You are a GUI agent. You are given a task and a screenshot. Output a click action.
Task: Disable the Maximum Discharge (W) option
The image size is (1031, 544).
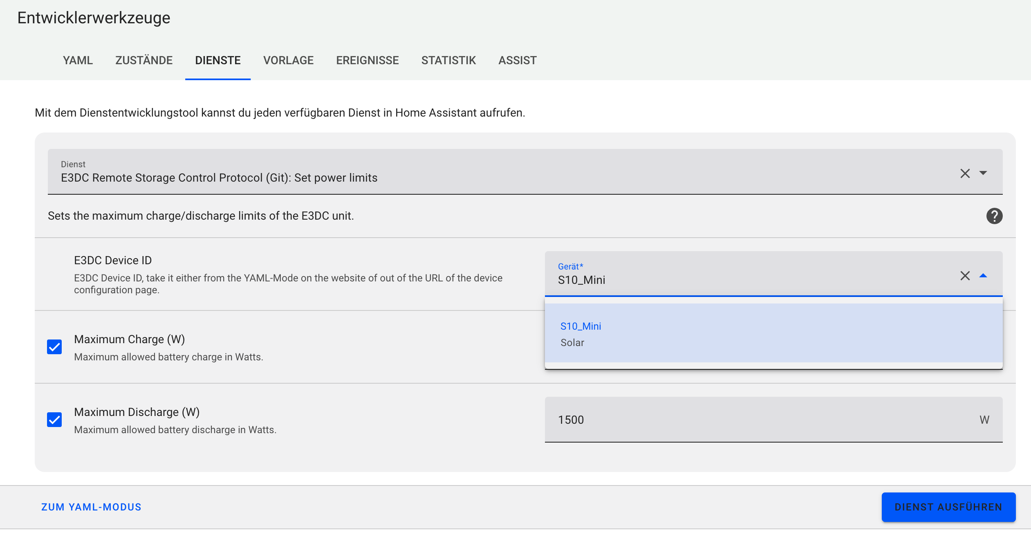click(54, 419)
